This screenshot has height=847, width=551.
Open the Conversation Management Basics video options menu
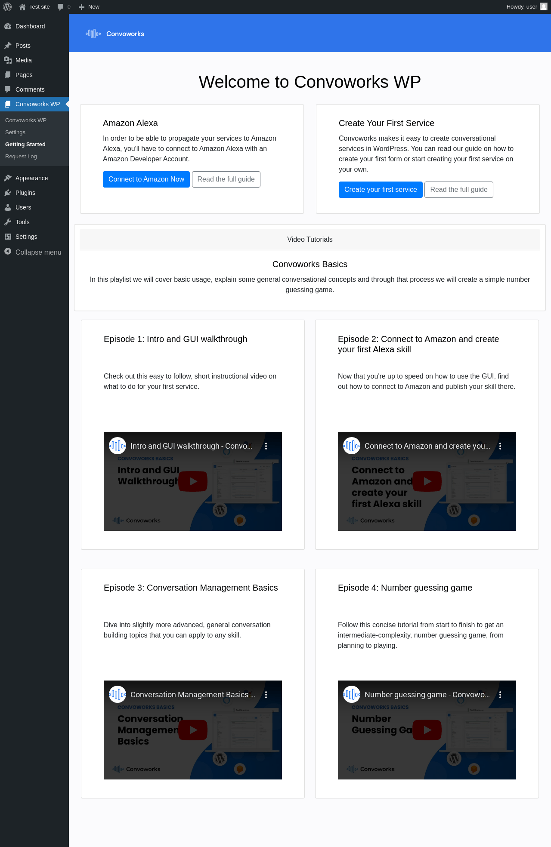tap(266, 695)
